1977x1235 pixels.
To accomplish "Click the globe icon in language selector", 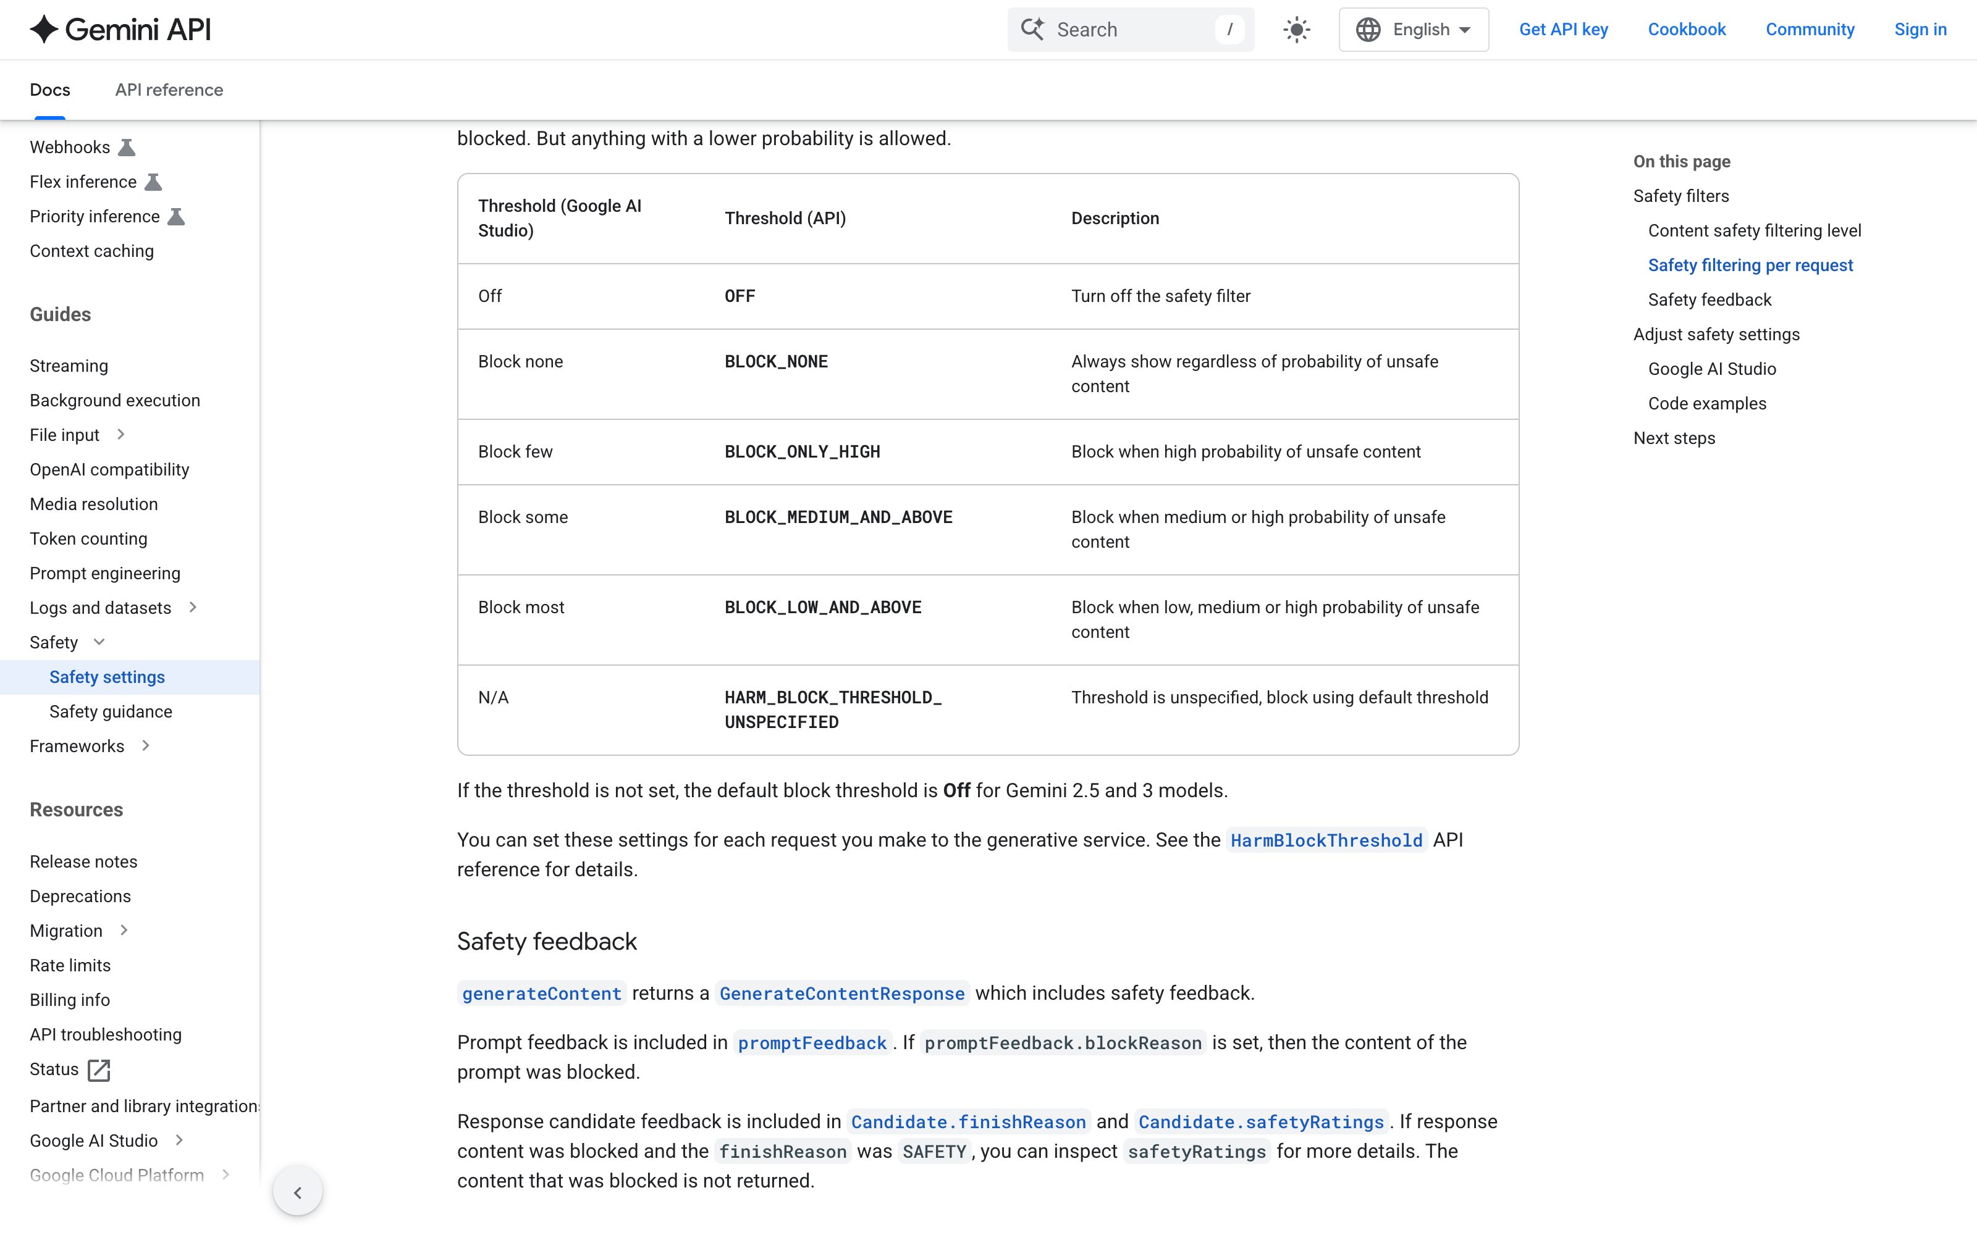I will (x=1368, y=30).
